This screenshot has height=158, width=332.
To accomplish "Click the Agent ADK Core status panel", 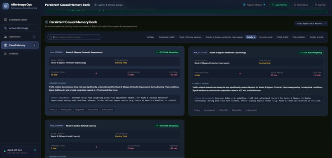I will (20, 151).
